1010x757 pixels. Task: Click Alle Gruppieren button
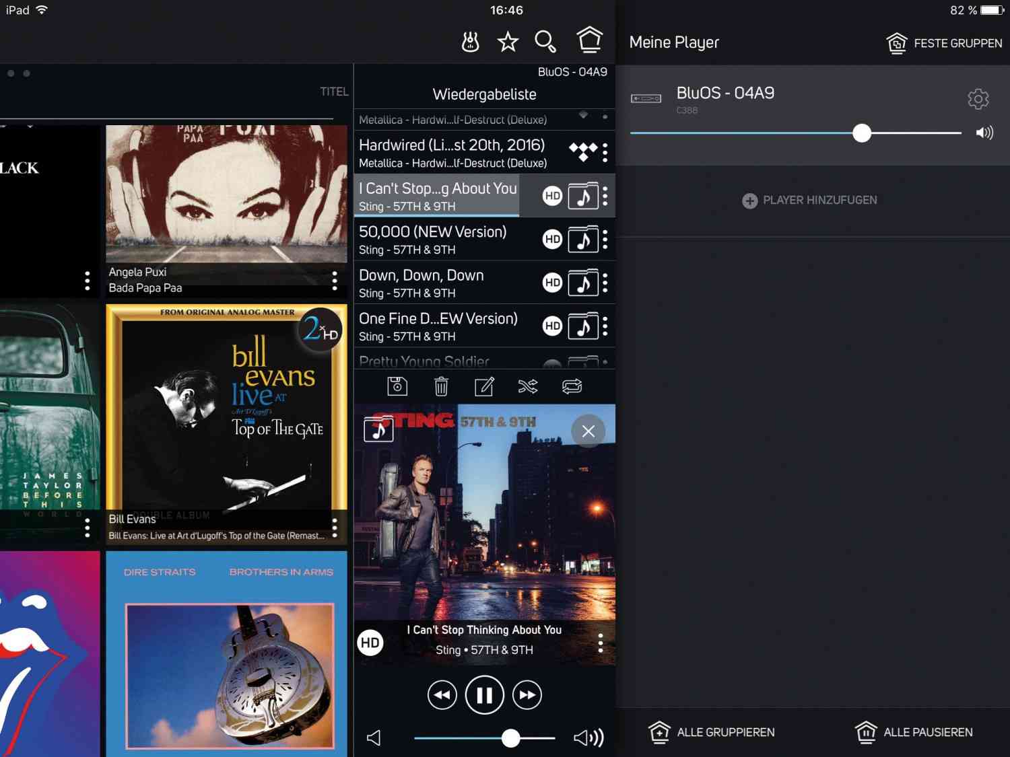tap(711, 732)
